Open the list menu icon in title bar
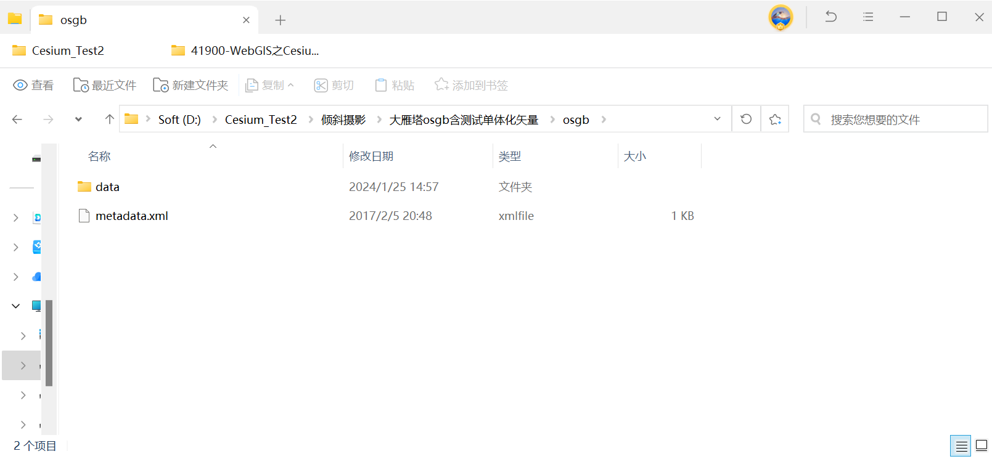992x459 pixels. pyautogui.click(x=868, y=17)
